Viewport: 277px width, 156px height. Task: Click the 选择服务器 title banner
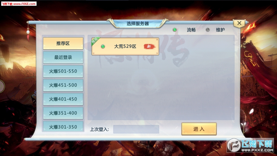[x=138, y=24]
